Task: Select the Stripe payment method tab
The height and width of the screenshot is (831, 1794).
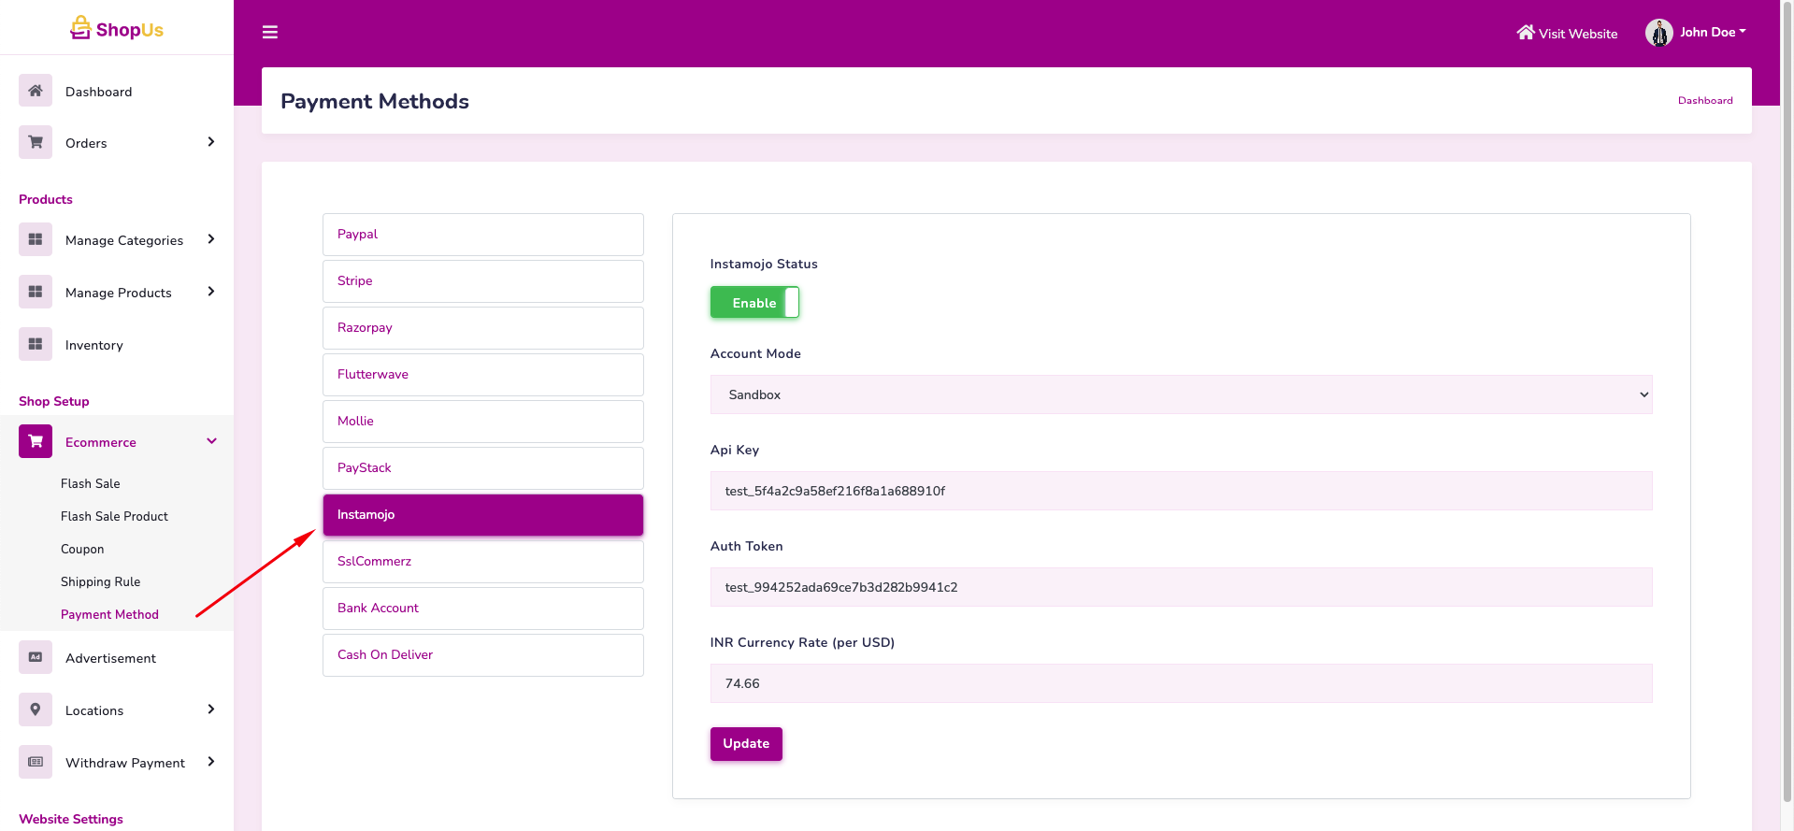Action: click(482, 281)
